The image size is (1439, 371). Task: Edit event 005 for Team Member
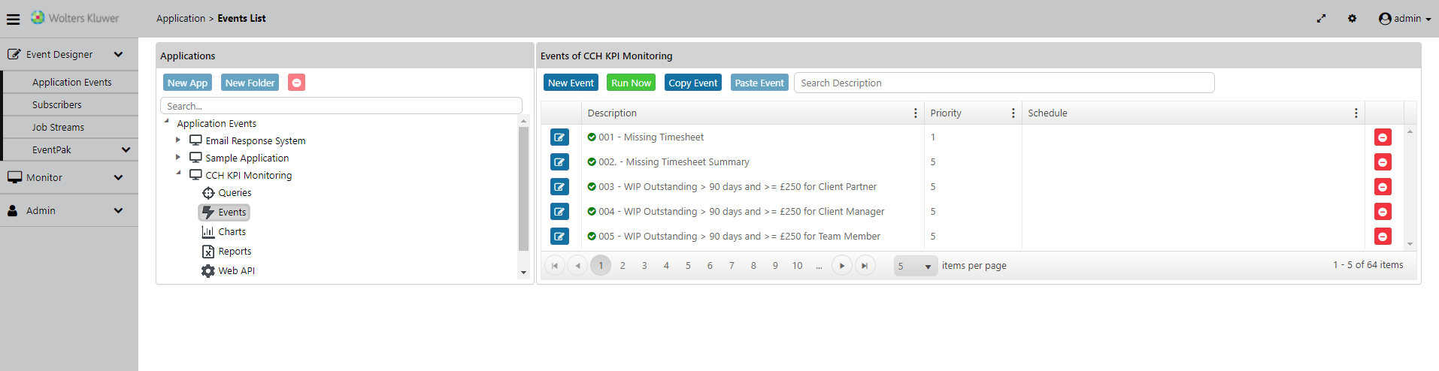[559, 237]
